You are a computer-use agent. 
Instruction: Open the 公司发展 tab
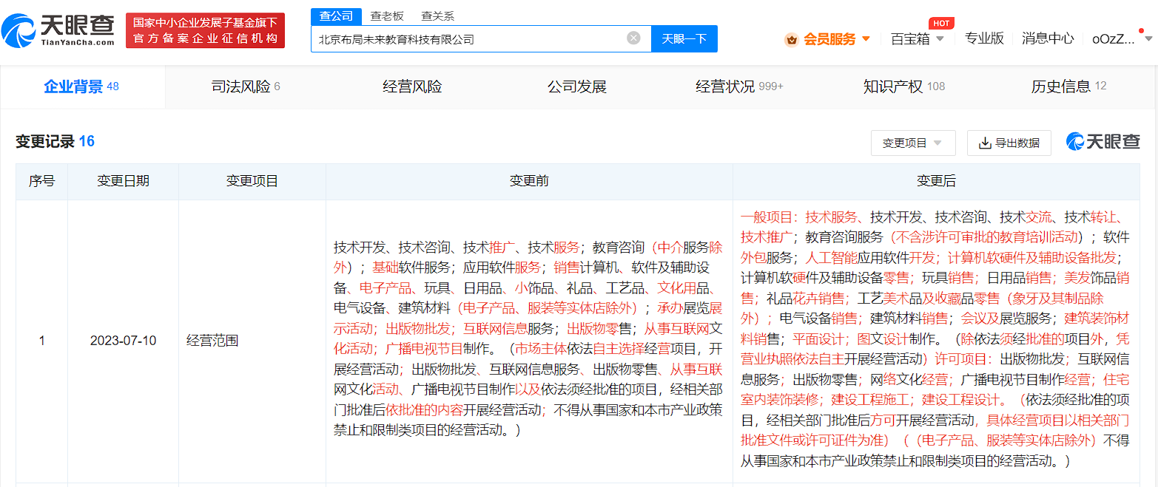[577, 86]
